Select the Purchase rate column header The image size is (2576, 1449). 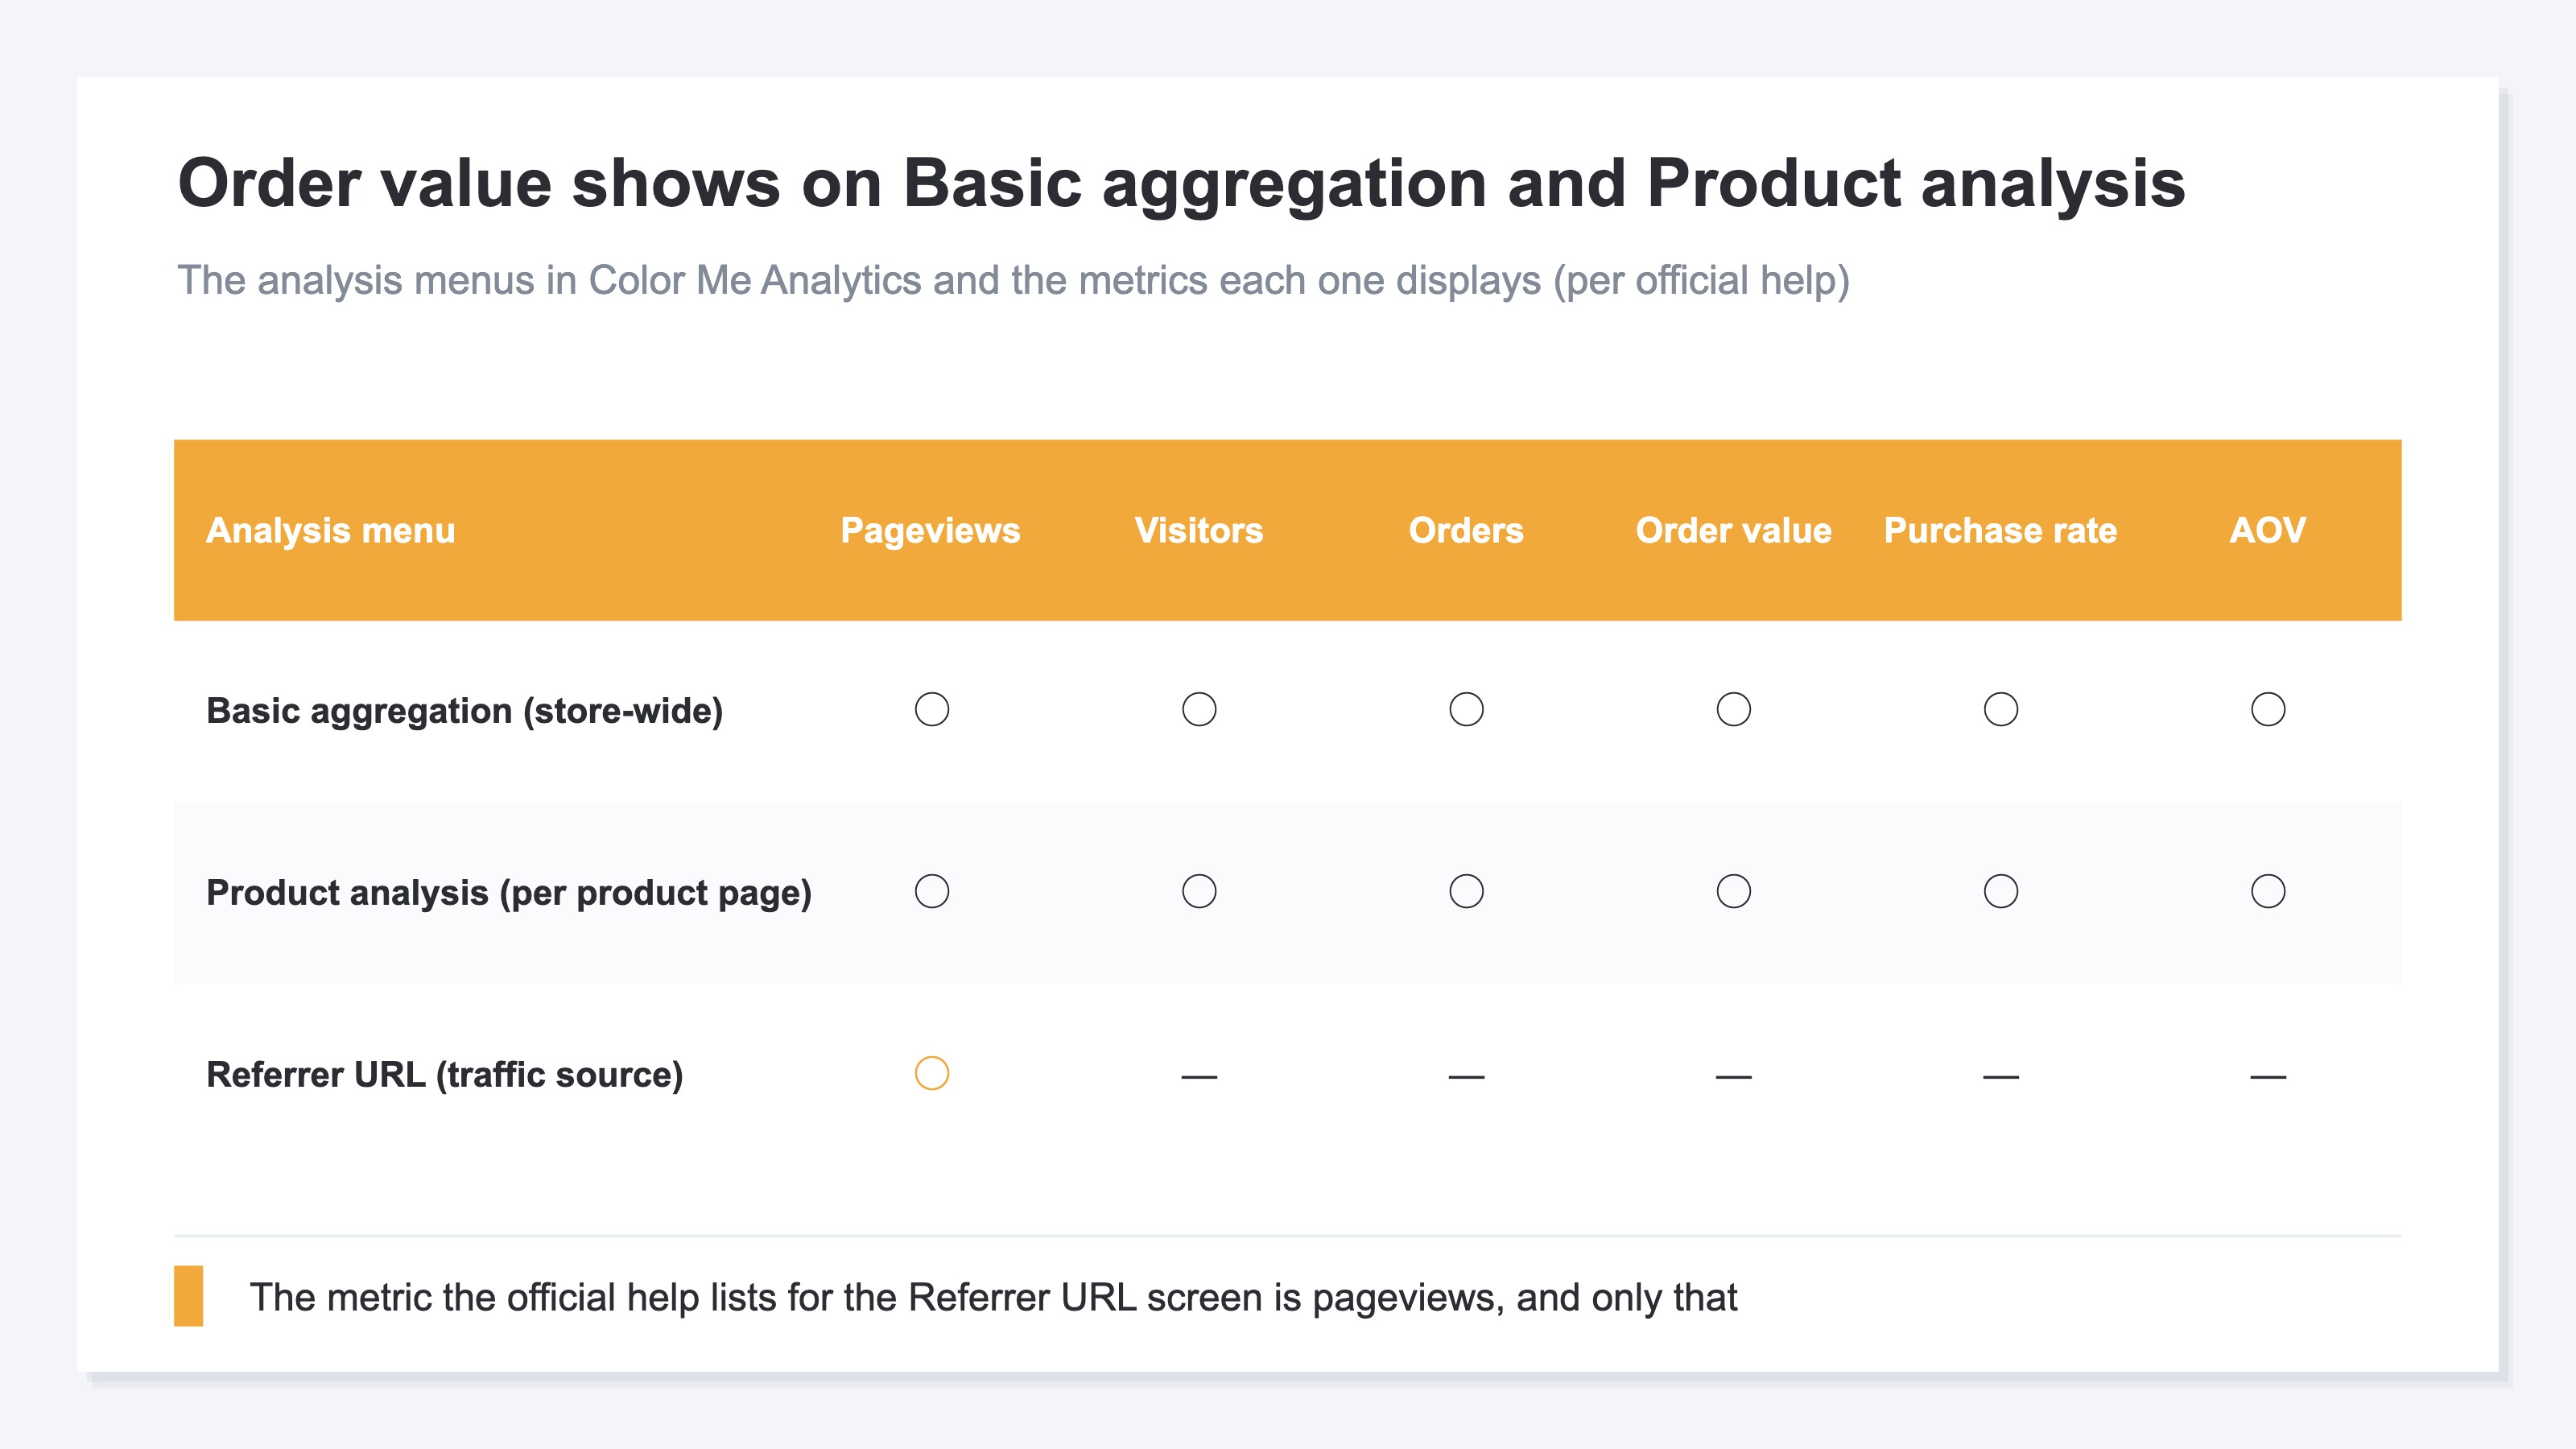(2000, 530)
